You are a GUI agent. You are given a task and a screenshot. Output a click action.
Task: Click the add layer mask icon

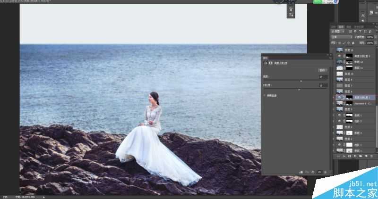[x=349, y=156]
